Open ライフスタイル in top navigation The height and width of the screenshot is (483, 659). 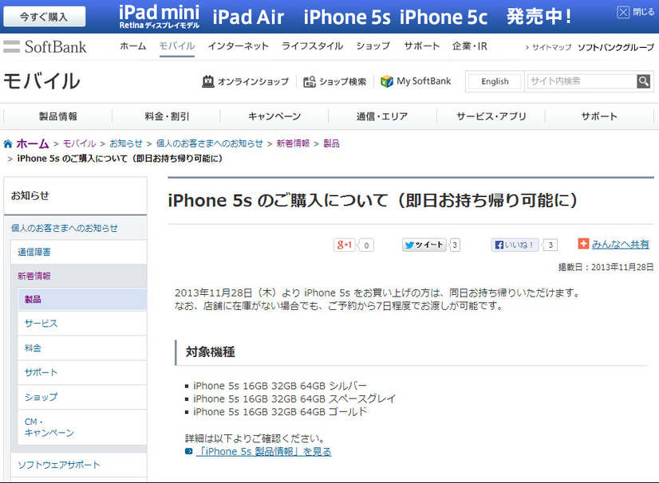point(312,46)
